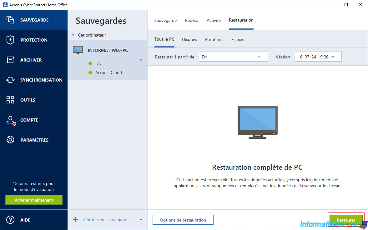The height and width of the screenshot is (230, 368).
Task: Click the Acronis logo in title bar
Action: tap(5, 5)
